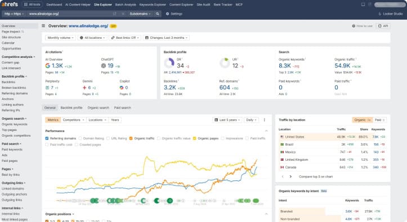Open URL in new tab icon
Screen dimensions: 407x222
tap(114, 13)
